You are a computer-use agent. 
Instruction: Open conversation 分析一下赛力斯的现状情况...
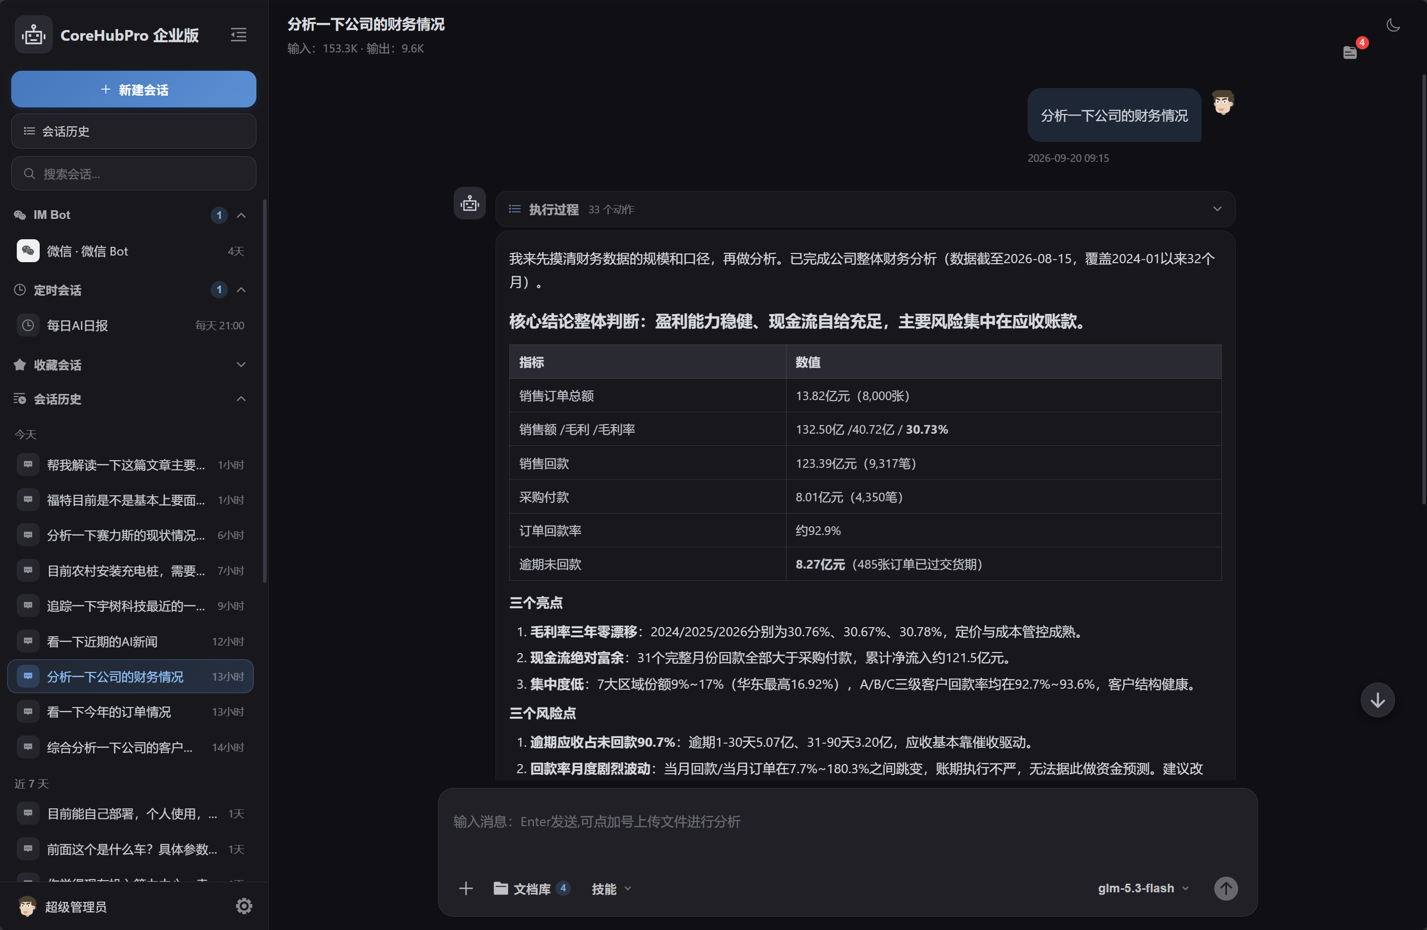pyautogui.click(x=131, y=534)
